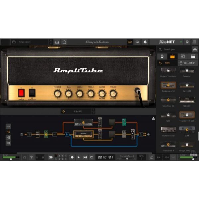
Task: Click the rewind to start button
Action: coord(85,157)
